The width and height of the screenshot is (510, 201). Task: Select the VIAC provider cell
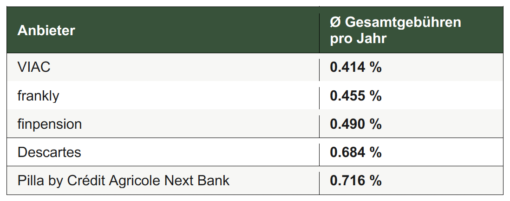[x=163, y=67]
